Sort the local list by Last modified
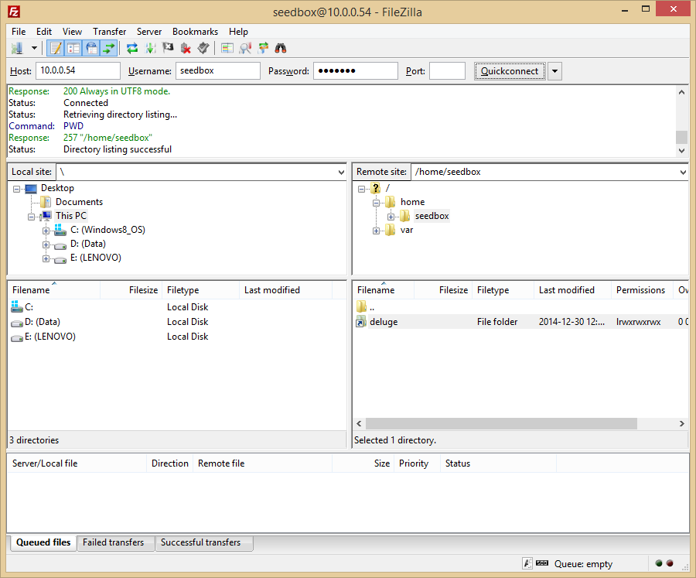Image resolution: width=696 pixels, height=578 pixels. tap(286, 290)
